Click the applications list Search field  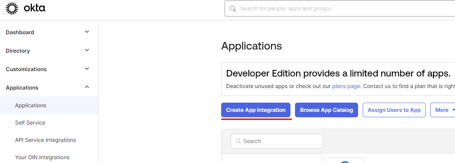(281, 141)
